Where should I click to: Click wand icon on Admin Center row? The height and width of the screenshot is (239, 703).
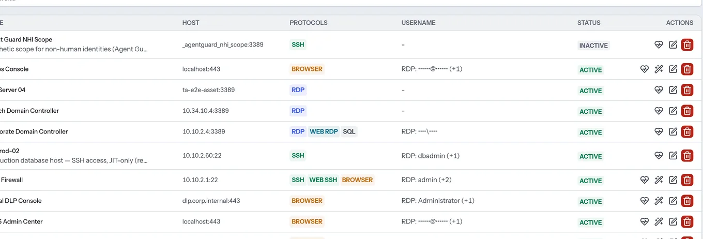click(x=659, y=221)
